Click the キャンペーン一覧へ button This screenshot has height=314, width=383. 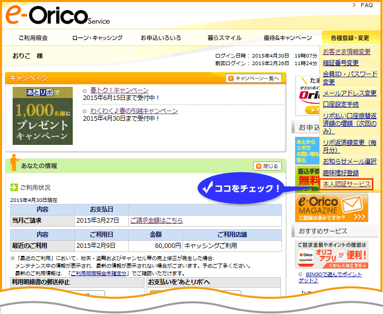coord(254,78)
